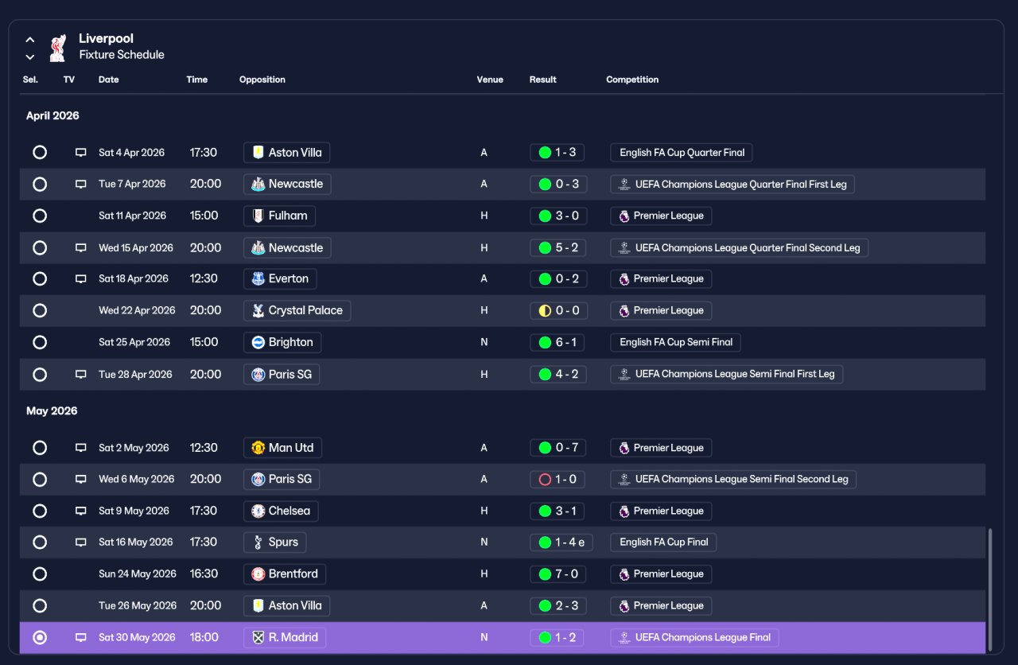
Task: Click the draw indicator on the Crystal Palace result
Action: click(x=545, y=310)
